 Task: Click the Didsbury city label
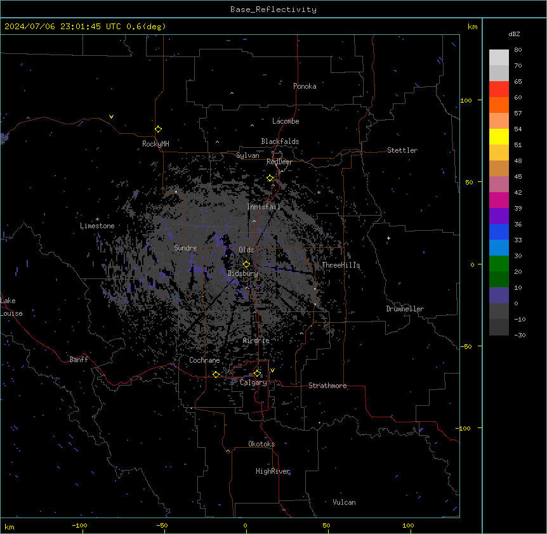pos(243,273)
